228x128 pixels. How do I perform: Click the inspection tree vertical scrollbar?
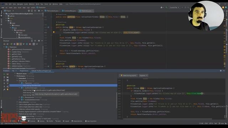point(116,100)
